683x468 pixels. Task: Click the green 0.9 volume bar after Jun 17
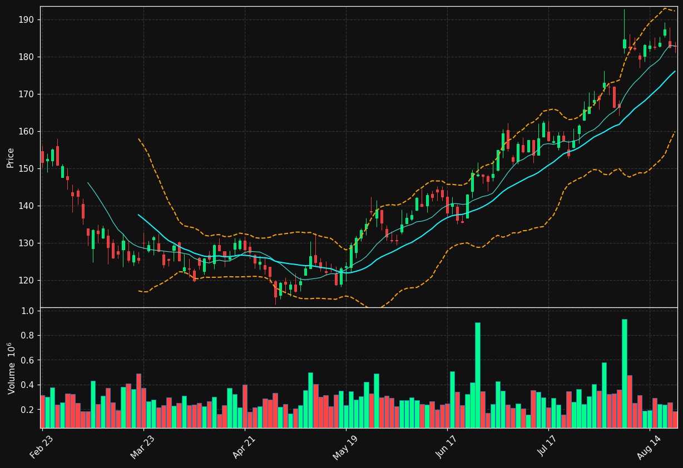click(x=478, y=375)
